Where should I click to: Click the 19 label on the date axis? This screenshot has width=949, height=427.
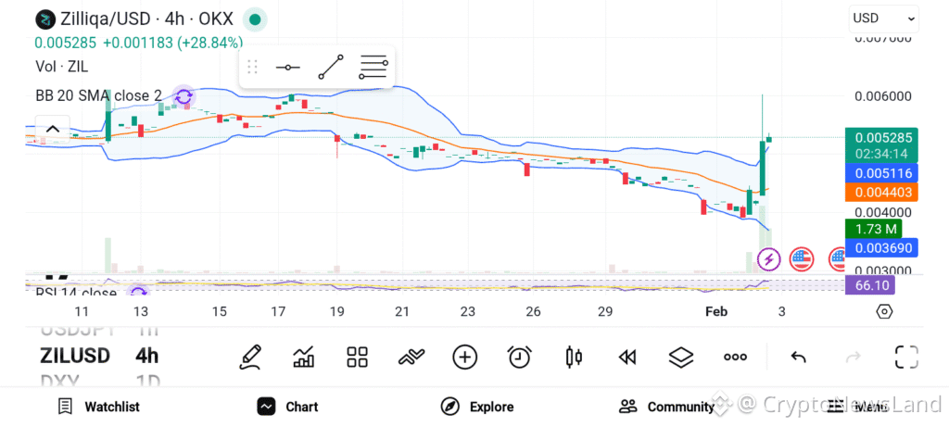(336, 311)
